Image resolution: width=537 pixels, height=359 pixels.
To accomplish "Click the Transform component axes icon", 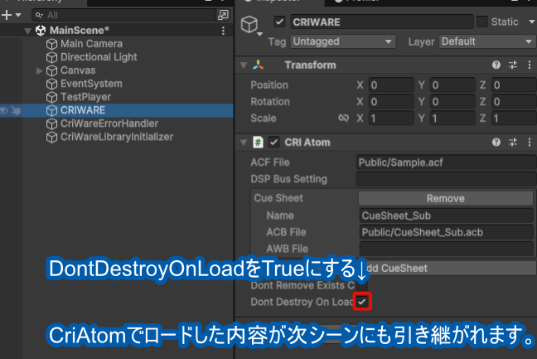I will [x=259, y=65].
